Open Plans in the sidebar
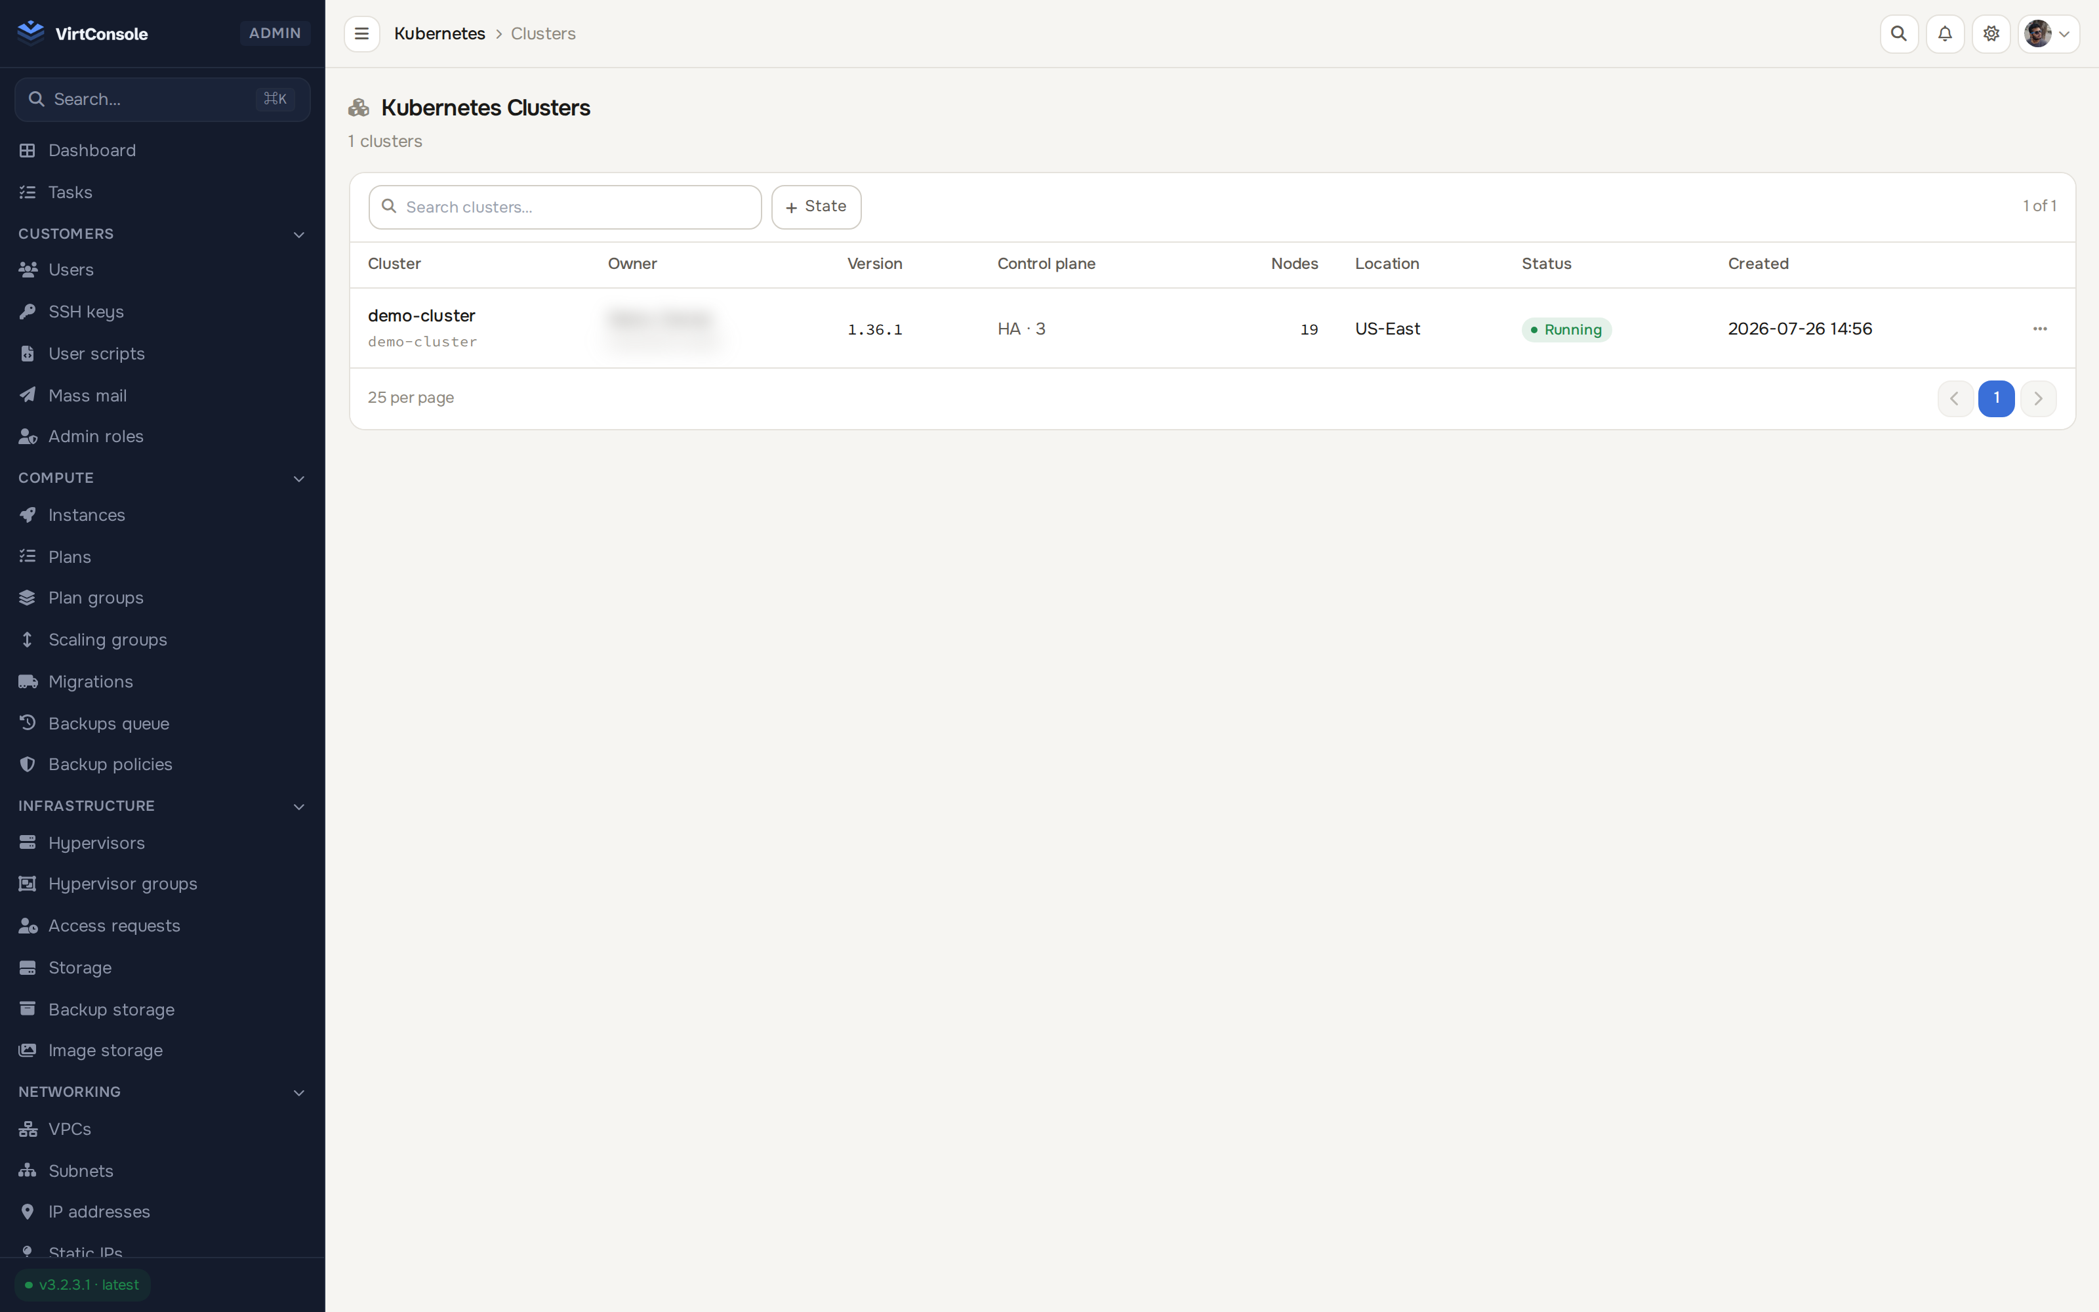Screen dimensions: 2099x1312 coord(162,557)
